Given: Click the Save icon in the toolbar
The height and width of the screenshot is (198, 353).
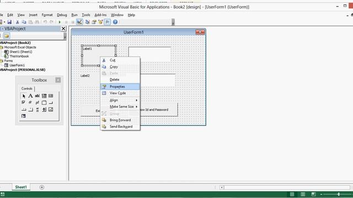Looking at the screenshot, I should click(9, 22).
